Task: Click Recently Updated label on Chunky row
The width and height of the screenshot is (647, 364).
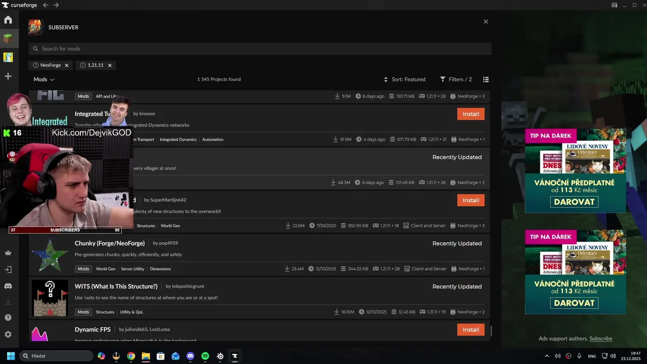Action: 457,243
